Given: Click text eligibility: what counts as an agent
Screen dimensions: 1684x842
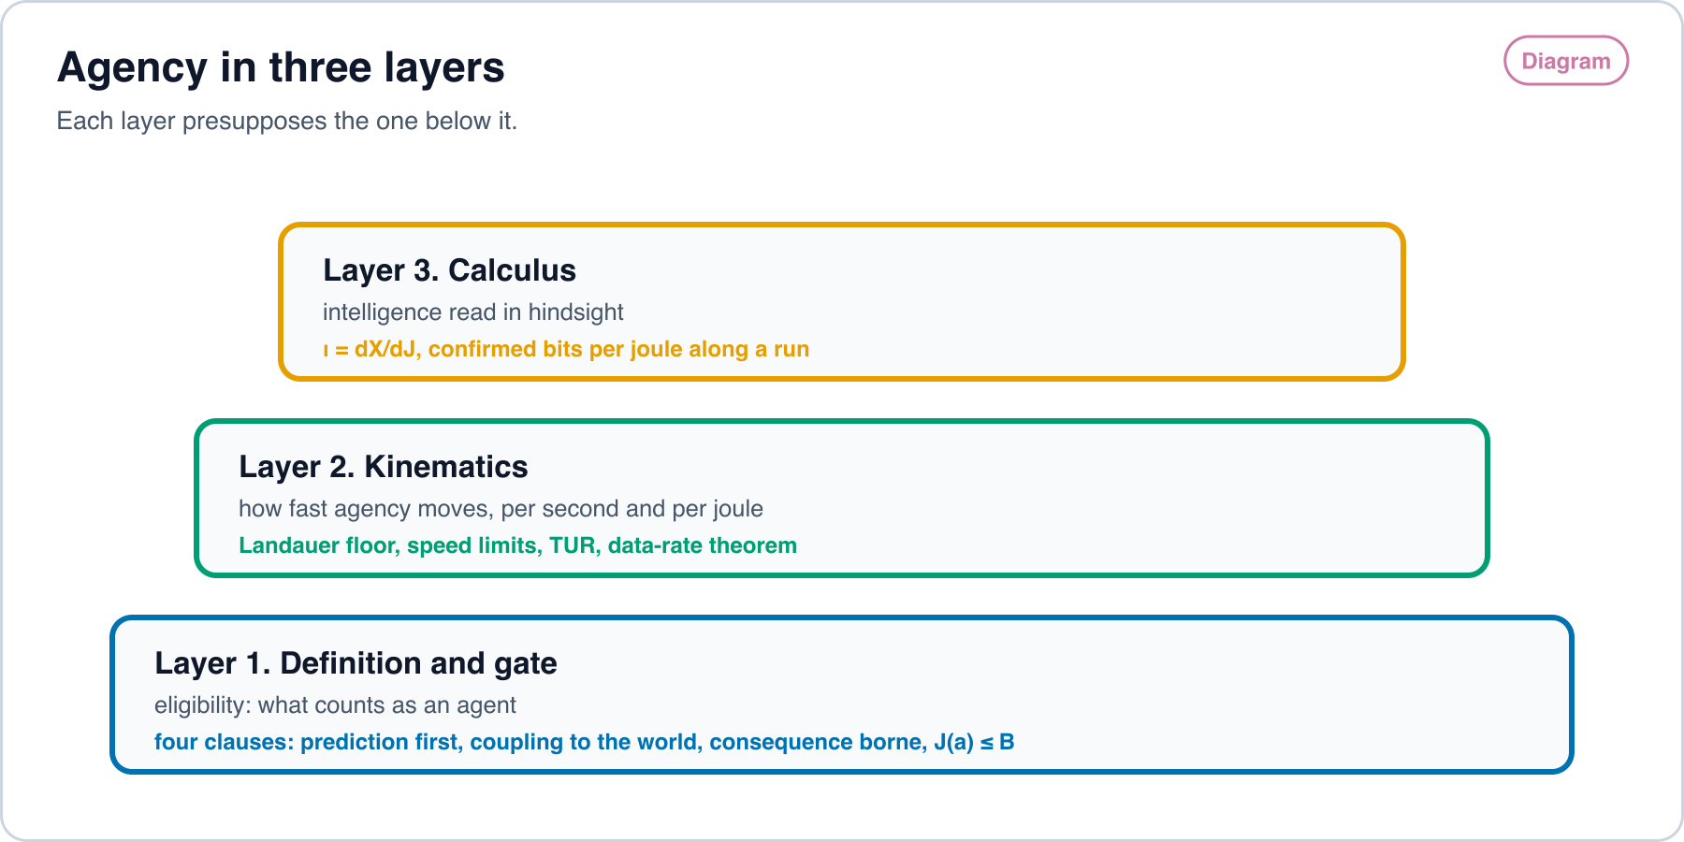Looking at the screenshot, I should (335, 705).
